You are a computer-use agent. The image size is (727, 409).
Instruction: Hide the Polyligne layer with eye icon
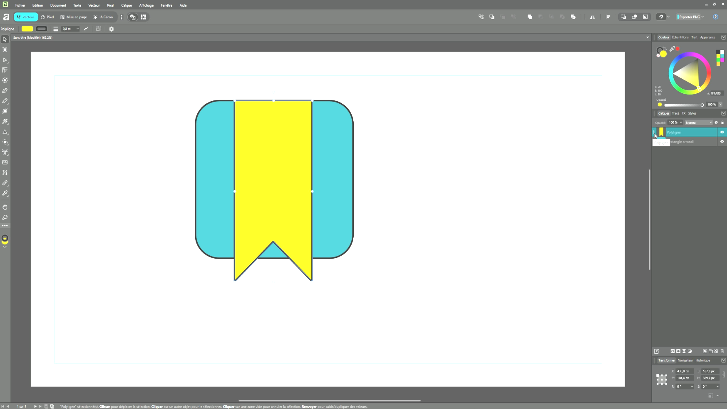pyautogui.click(x=722, y=132)
